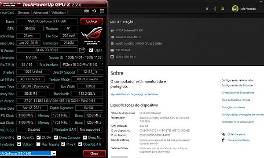This screenshot has width=264, height=158.
Task: Click the MINHA TUNAÇÃO heading
Action: tap(121, 22)
